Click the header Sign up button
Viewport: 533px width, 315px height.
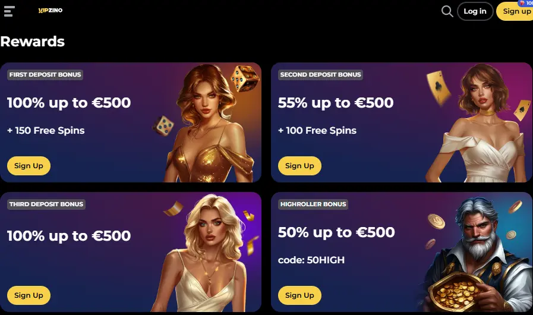515,11
